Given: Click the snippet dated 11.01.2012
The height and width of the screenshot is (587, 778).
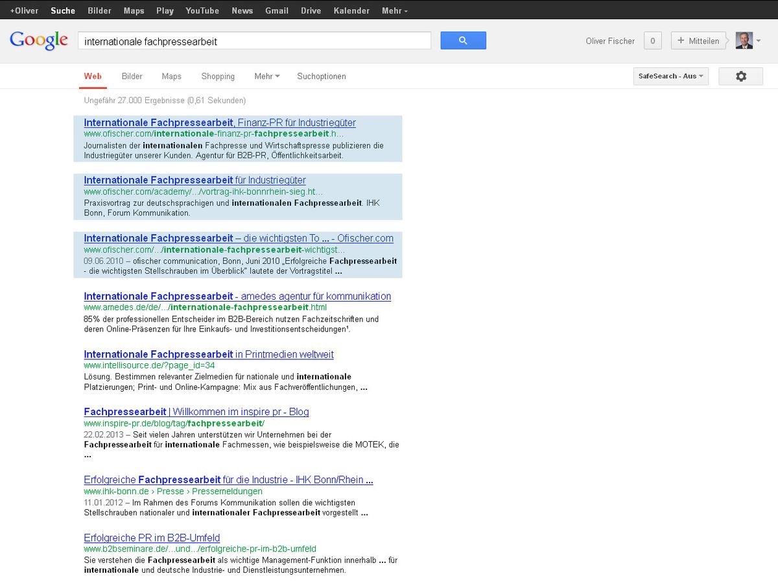Looking at the screenshot, I should 226,507.
